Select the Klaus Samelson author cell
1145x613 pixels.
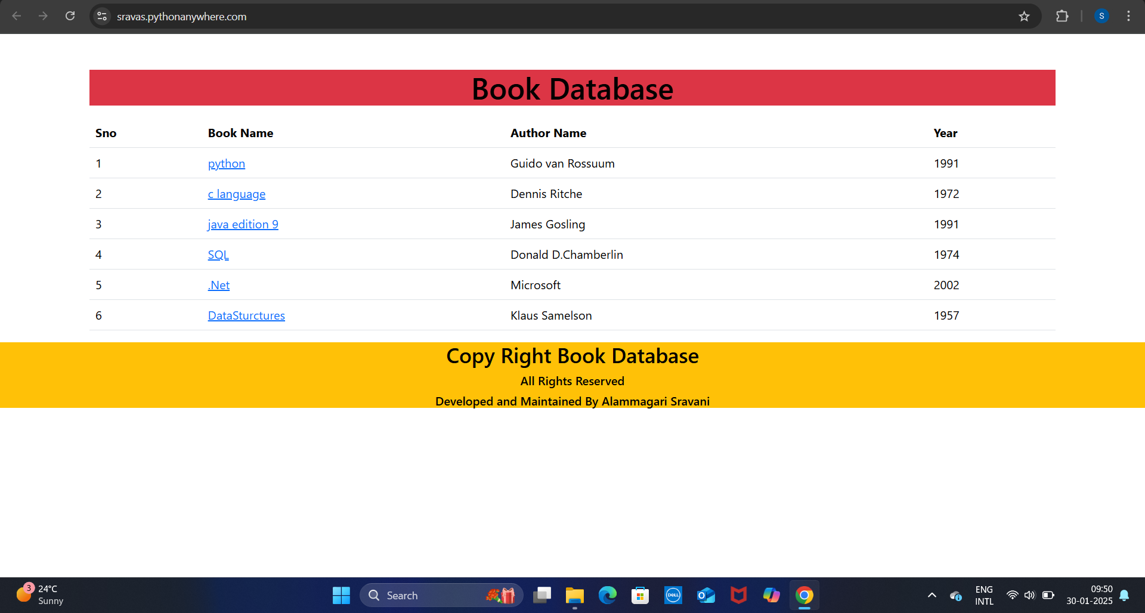pyautogui.click(x=551, y=315)
